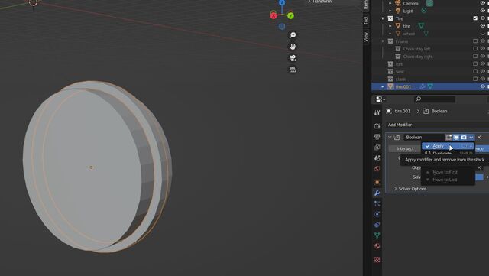Image resolution: width=489 pixels, height=276 pixels.
Task: Uncheck the Tire collection checkbox
Action: pos(475,18)
